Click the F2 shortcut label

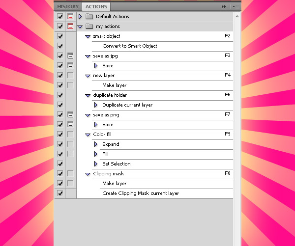228,36
